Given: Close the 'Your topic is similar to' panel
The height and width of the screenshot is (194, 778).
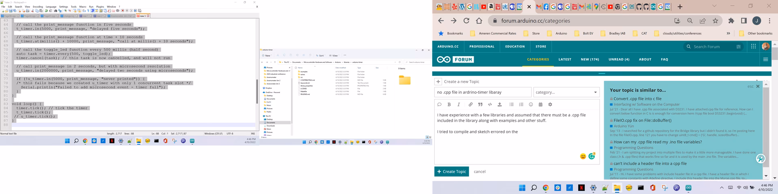Looking at the screenshot, I should tap(758, 86).
